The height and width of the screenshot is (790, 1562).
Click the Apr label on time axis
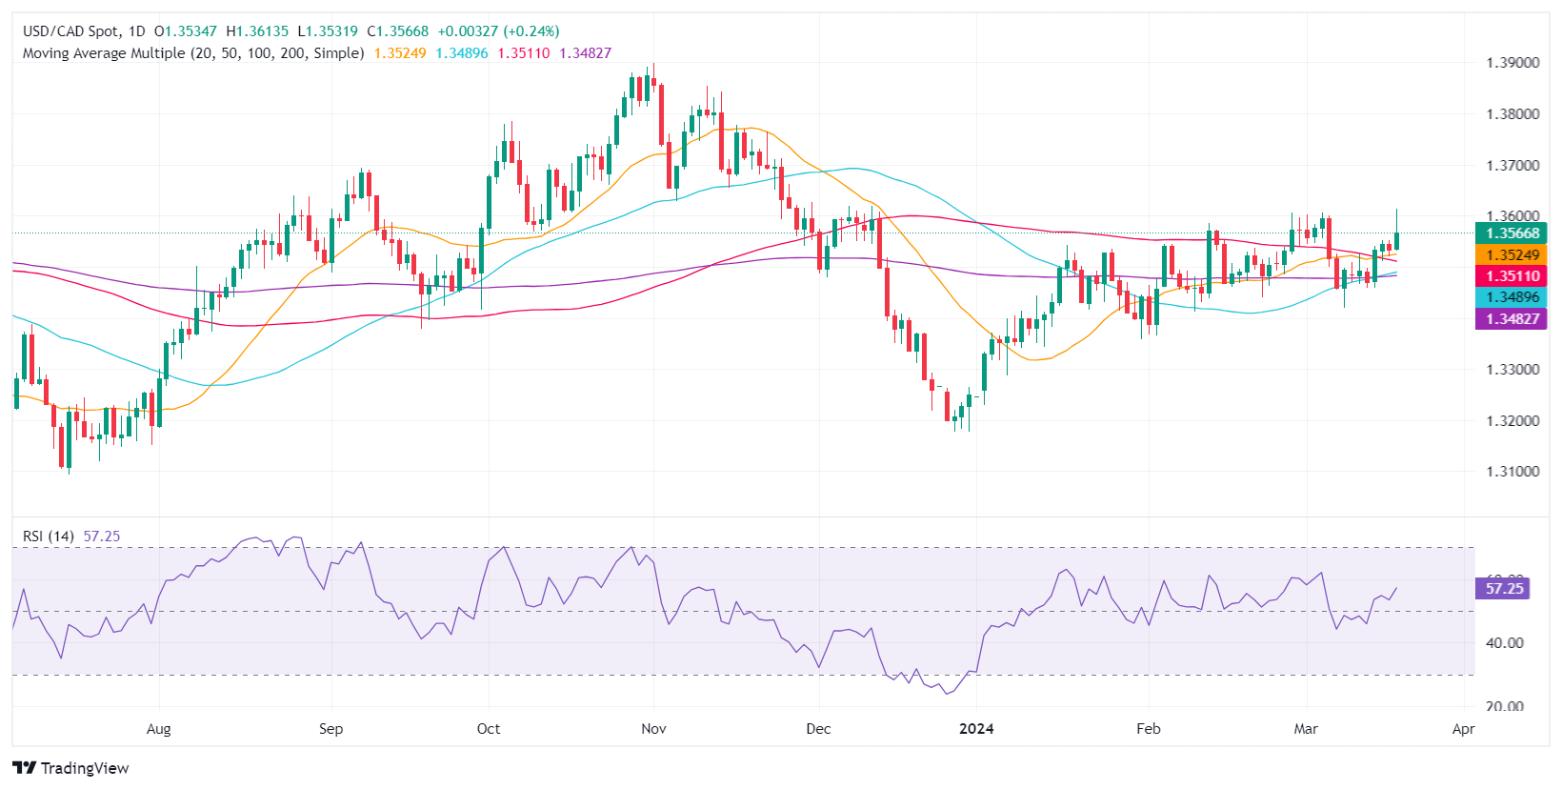(x=1463, y=729)
